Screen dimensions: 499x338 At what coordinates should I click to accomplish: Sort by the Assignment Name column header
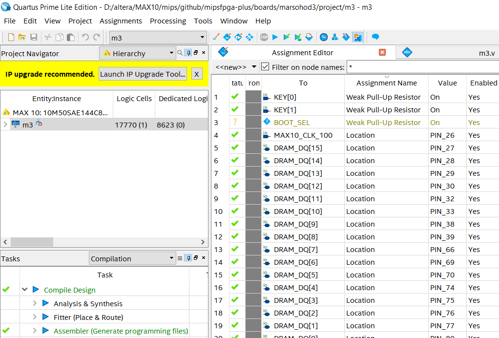(x=386, y=83)
